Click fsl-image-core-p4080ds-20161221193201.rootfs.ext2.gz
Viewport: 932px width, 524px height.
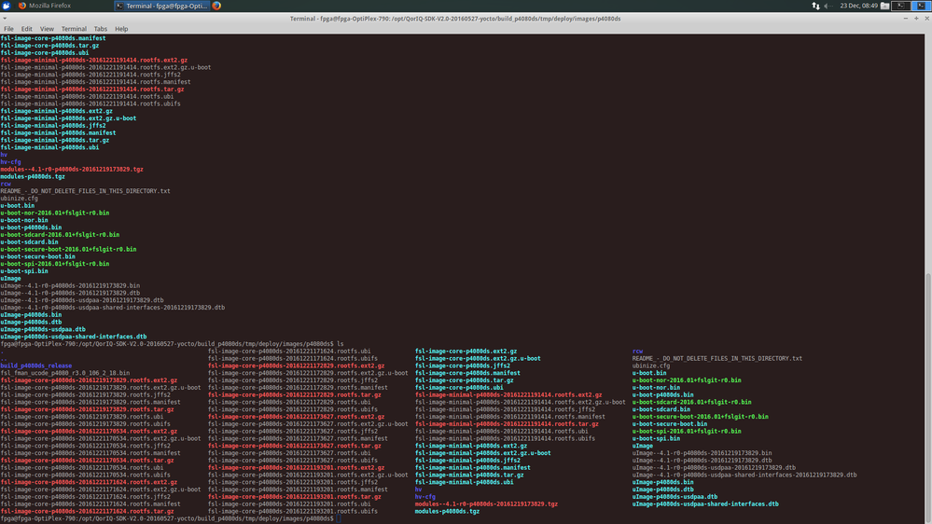296,467
